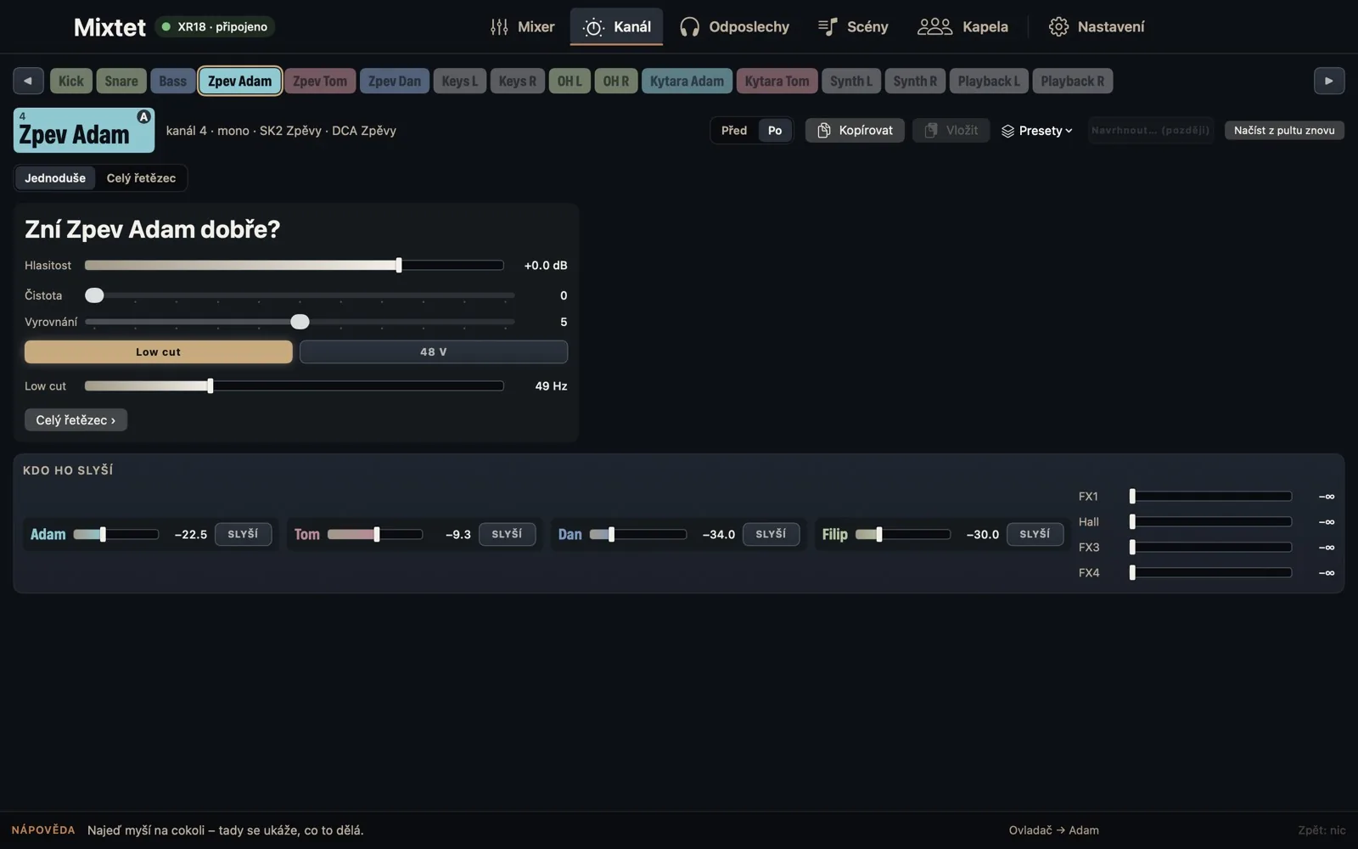This screenshot has width=1358, height=849.
Task: Click the Čistota slider knob
Action: point(94,295)
